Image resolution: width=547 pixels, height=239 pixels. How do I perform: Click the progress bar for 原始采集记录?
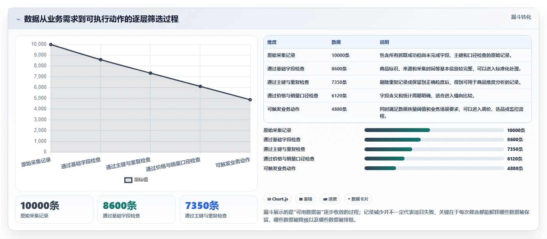pyautogui.click(x=434, y=130)
